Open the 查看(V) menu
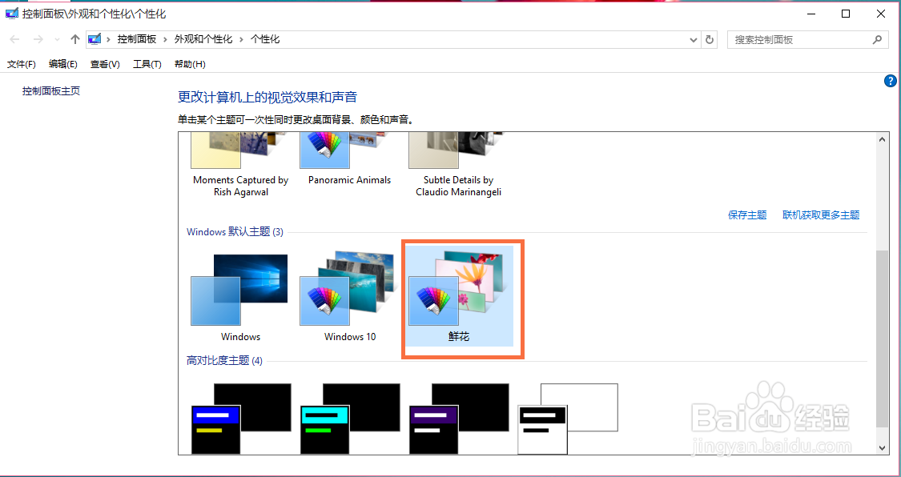 [x=105, y=64]
